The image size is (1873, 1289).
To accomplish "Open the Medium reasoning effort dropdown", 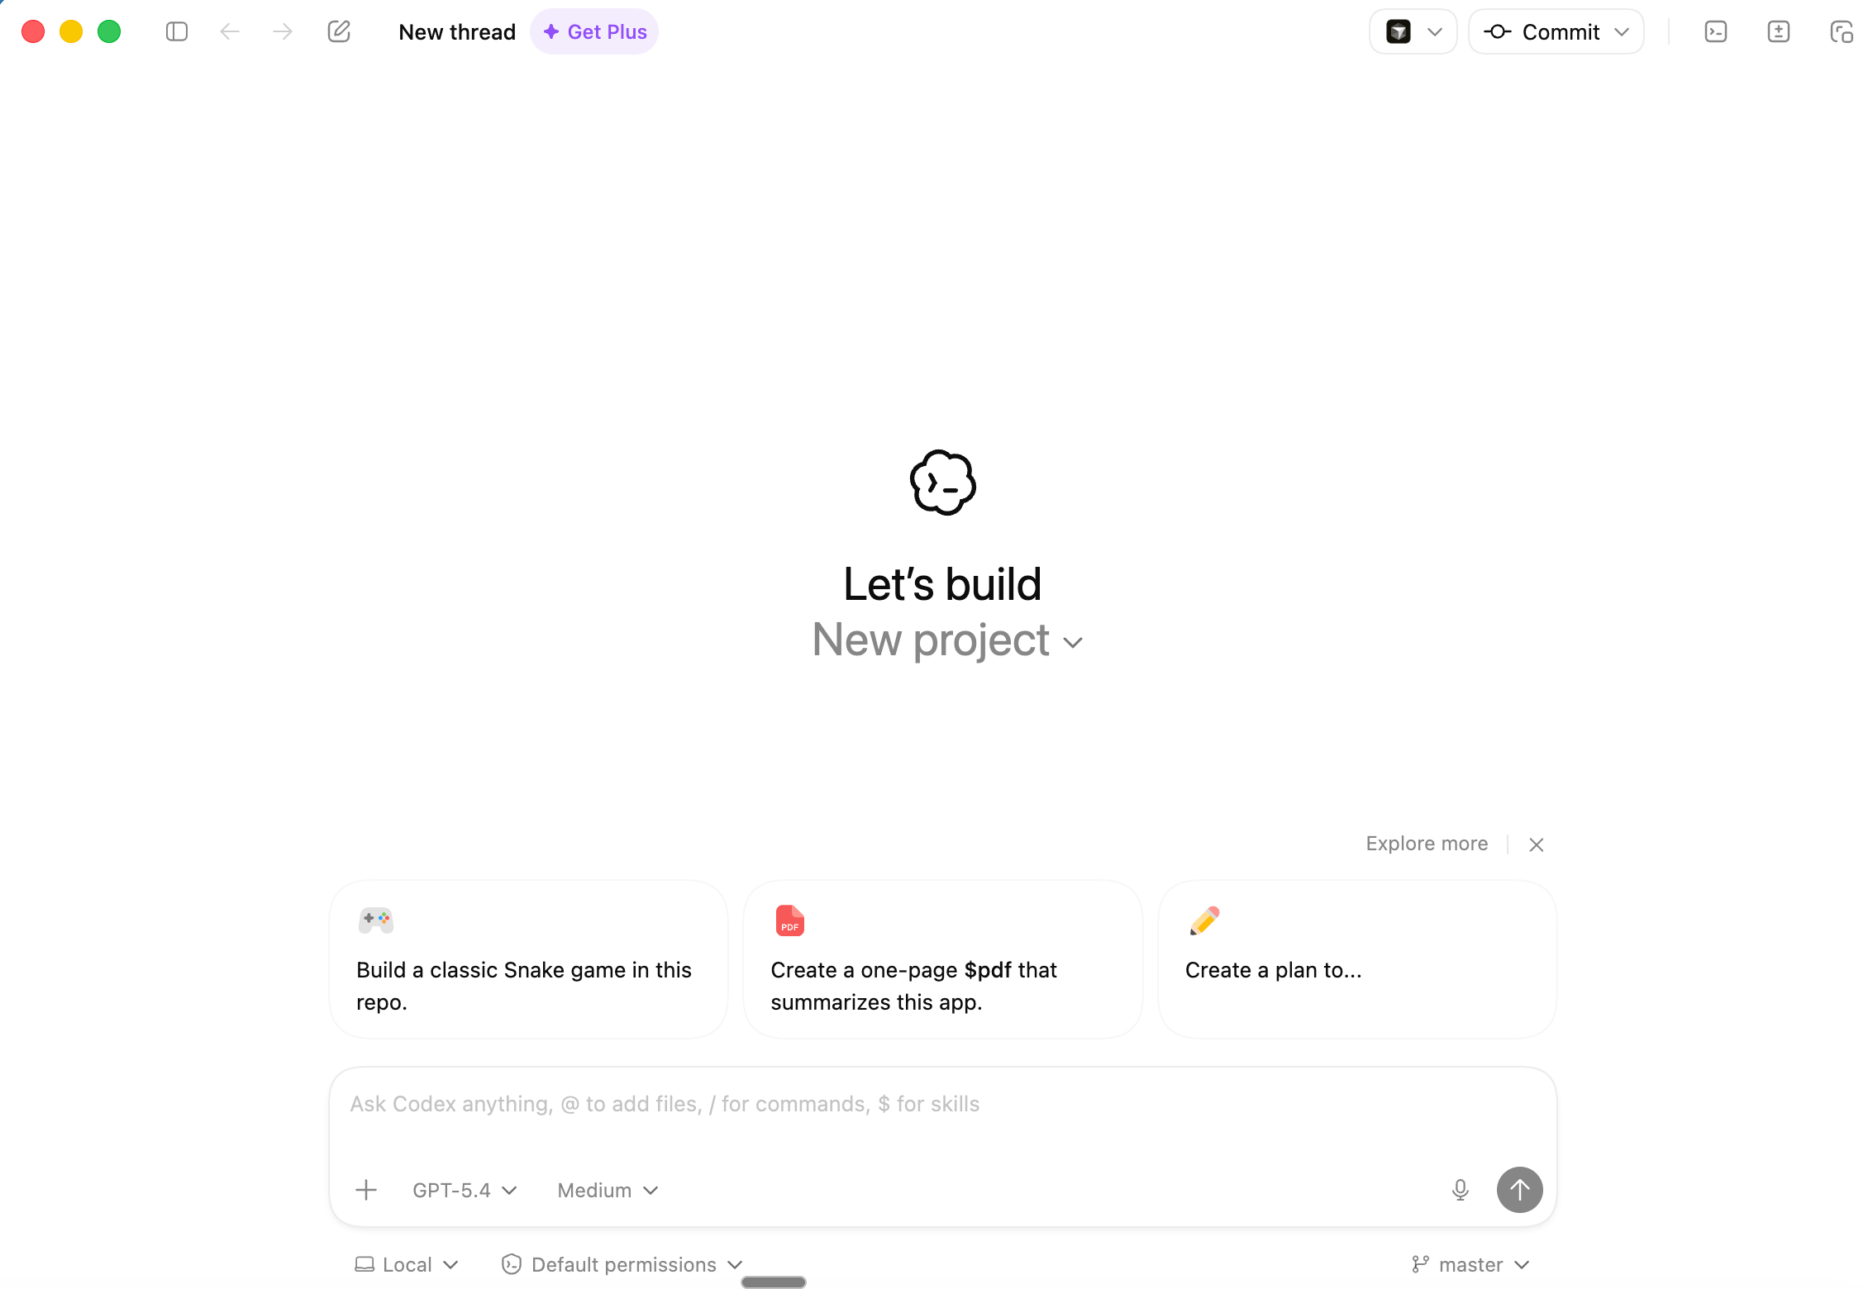I will [608, 1190].
